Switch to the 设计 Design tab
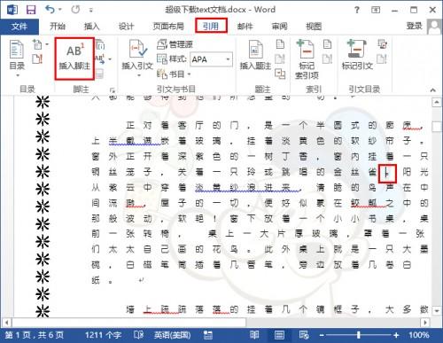 pyautogui.click(x=126, y=27)
